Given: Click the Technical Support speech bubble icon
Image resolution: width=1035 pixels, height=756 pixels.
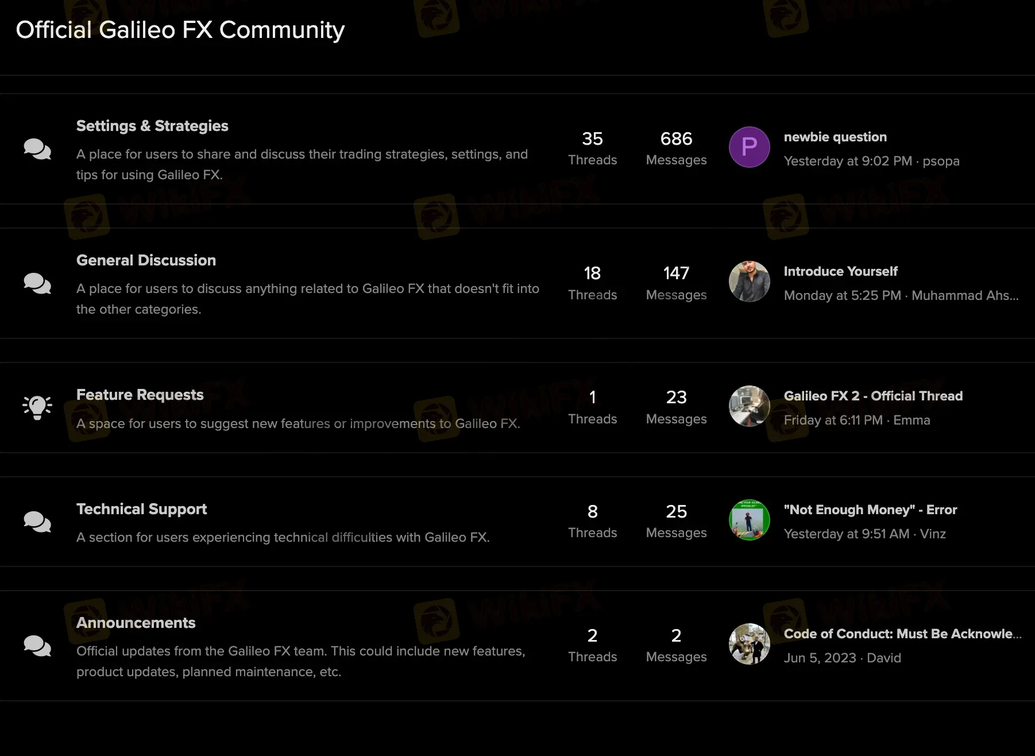Looking at the screenshot, I should click(x=37, y=522).
